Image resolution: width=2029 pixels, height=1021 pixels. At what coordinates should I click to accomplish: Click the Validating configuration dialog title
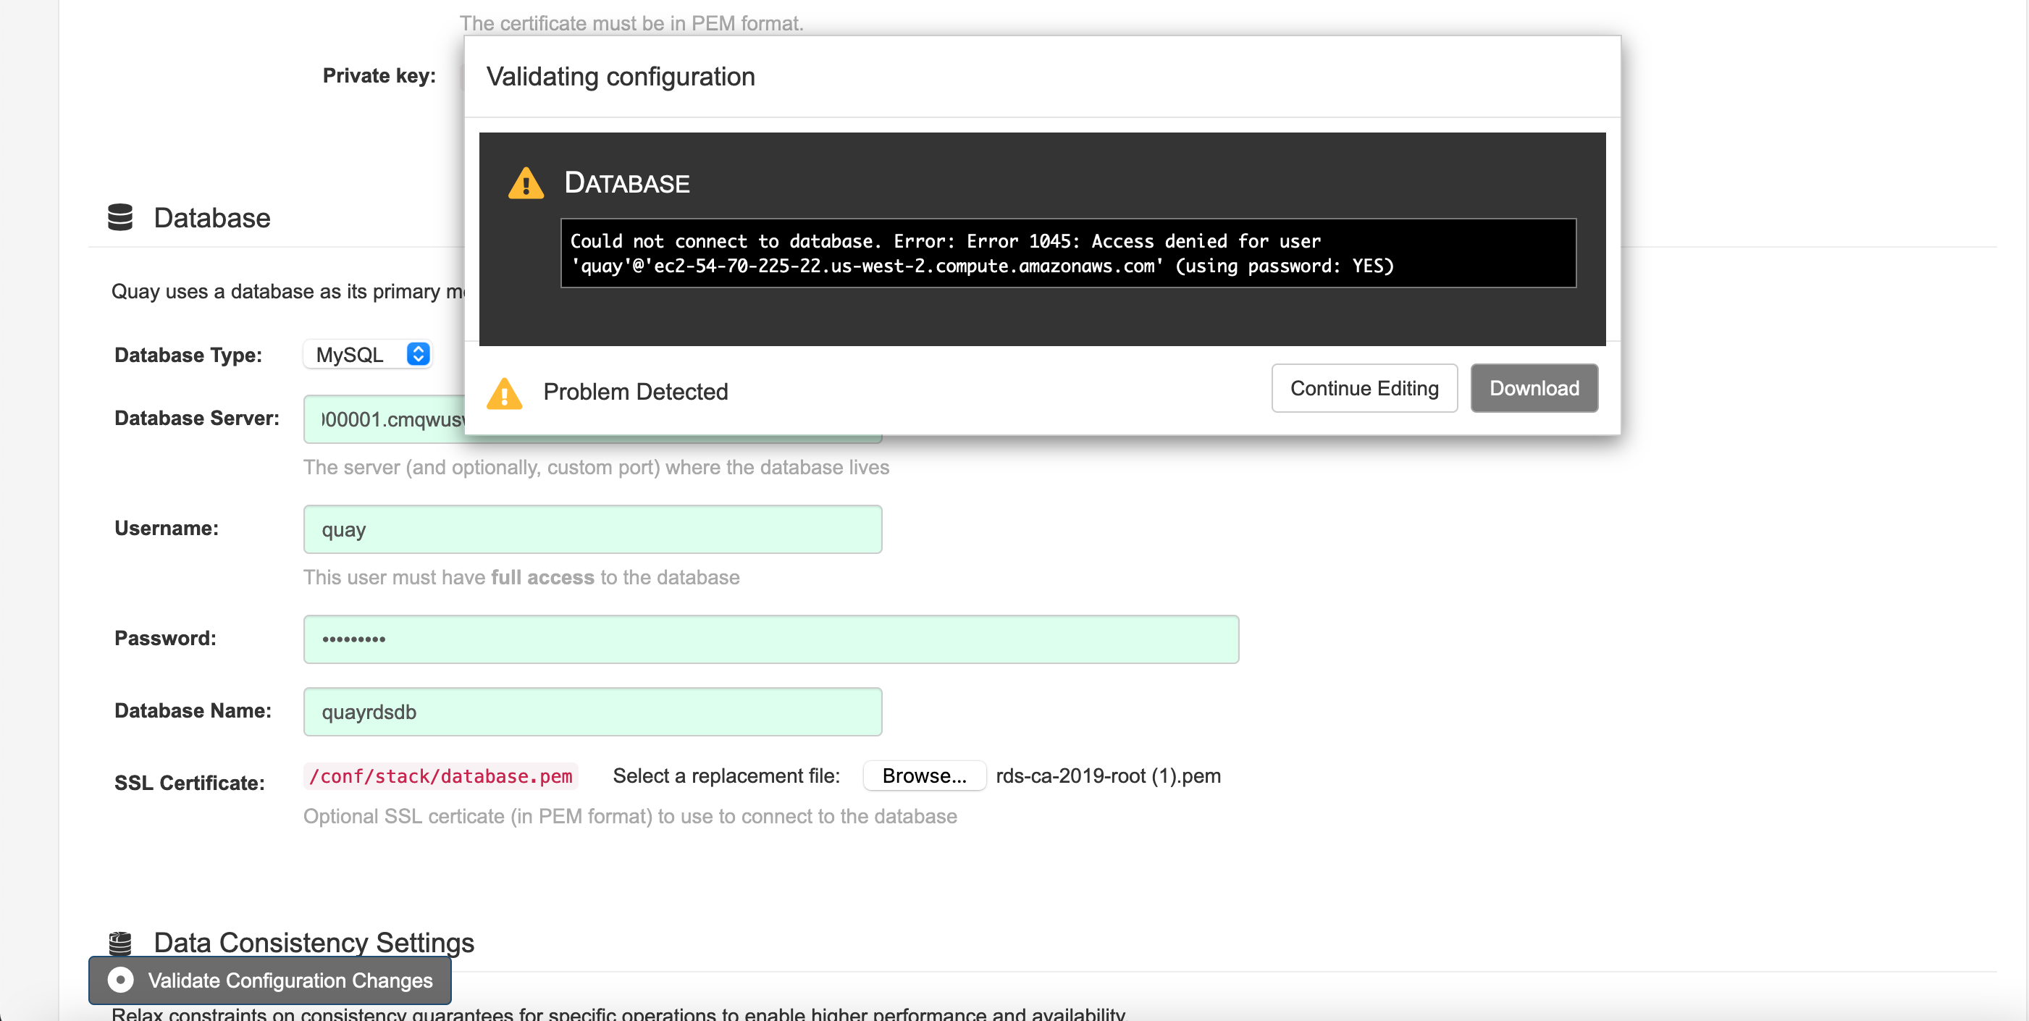tap(620, 77)
